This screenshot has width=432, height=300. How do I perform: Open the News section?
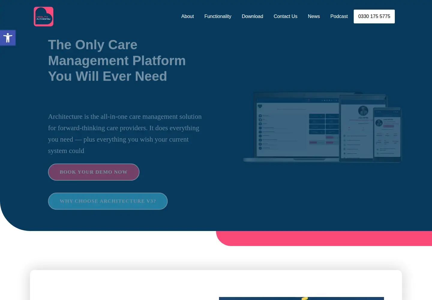tap(314, 16)
